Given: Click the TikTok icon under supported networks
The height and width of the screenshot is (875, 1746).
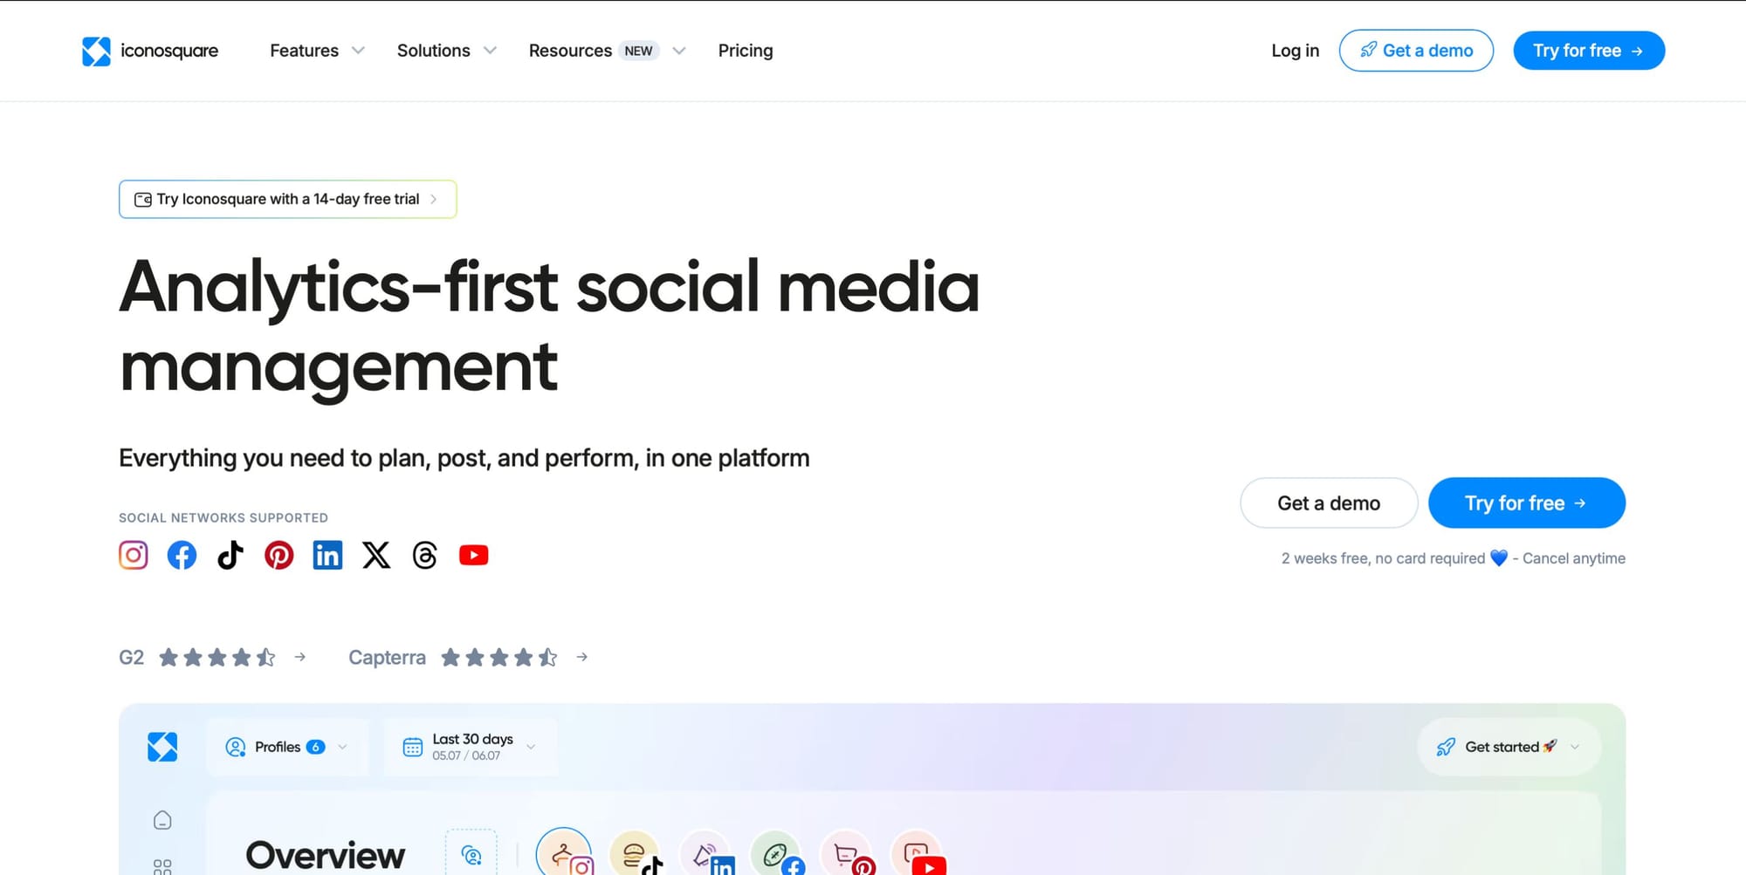Looking at the screenshot, I should click(230, 555).
